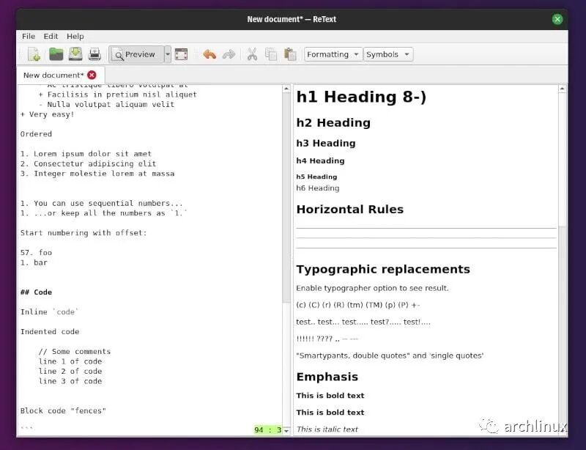This screenshot has width=586, height=450.
Task: Cut selection using scissors icon
Action: tap(252, 55)
